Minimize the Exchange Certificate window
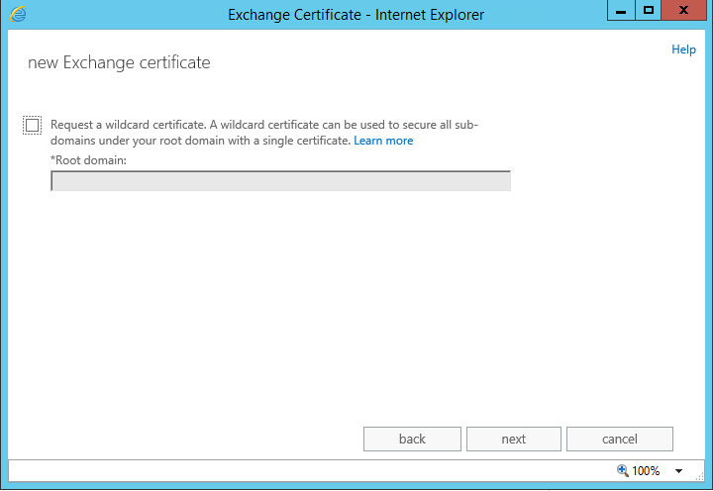The width and height of the screenshot is (713, 491). tap(620, 11)
